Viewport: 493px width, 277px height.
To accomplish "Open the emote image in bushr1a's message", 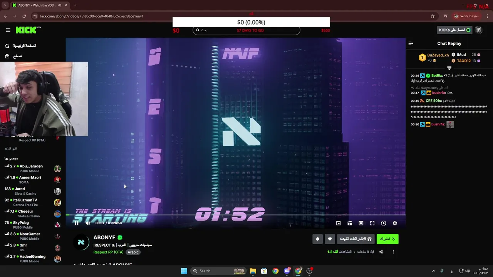I will (450, 124).
